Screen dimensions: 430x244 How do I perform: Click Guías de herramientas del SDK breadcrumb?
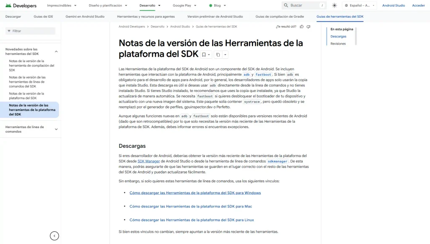coord(216,26)
